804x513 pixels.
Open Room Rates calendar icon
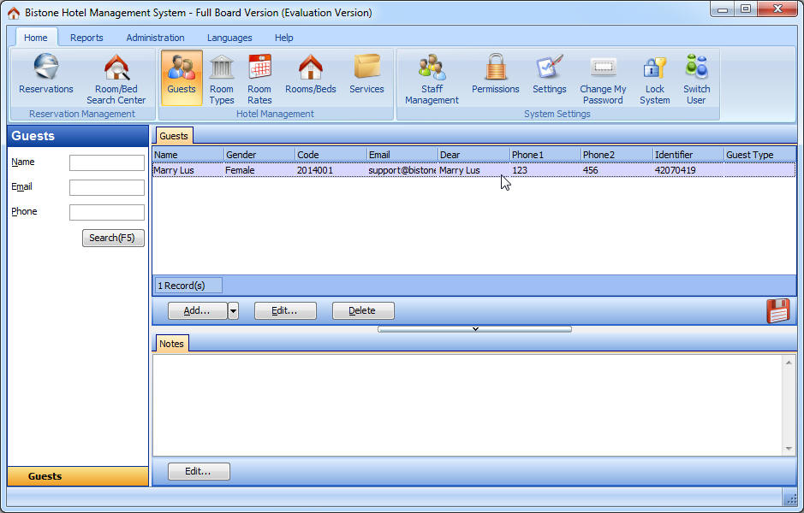pyautogui.click(x=259, y=79)
